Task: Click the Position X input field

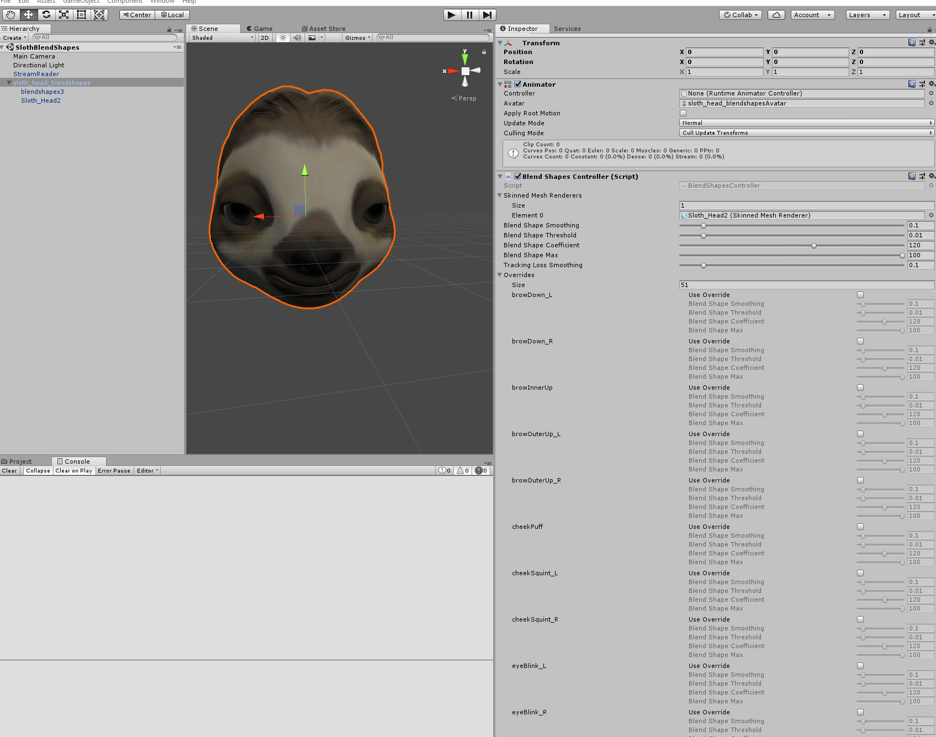Action: coord(724,51)
